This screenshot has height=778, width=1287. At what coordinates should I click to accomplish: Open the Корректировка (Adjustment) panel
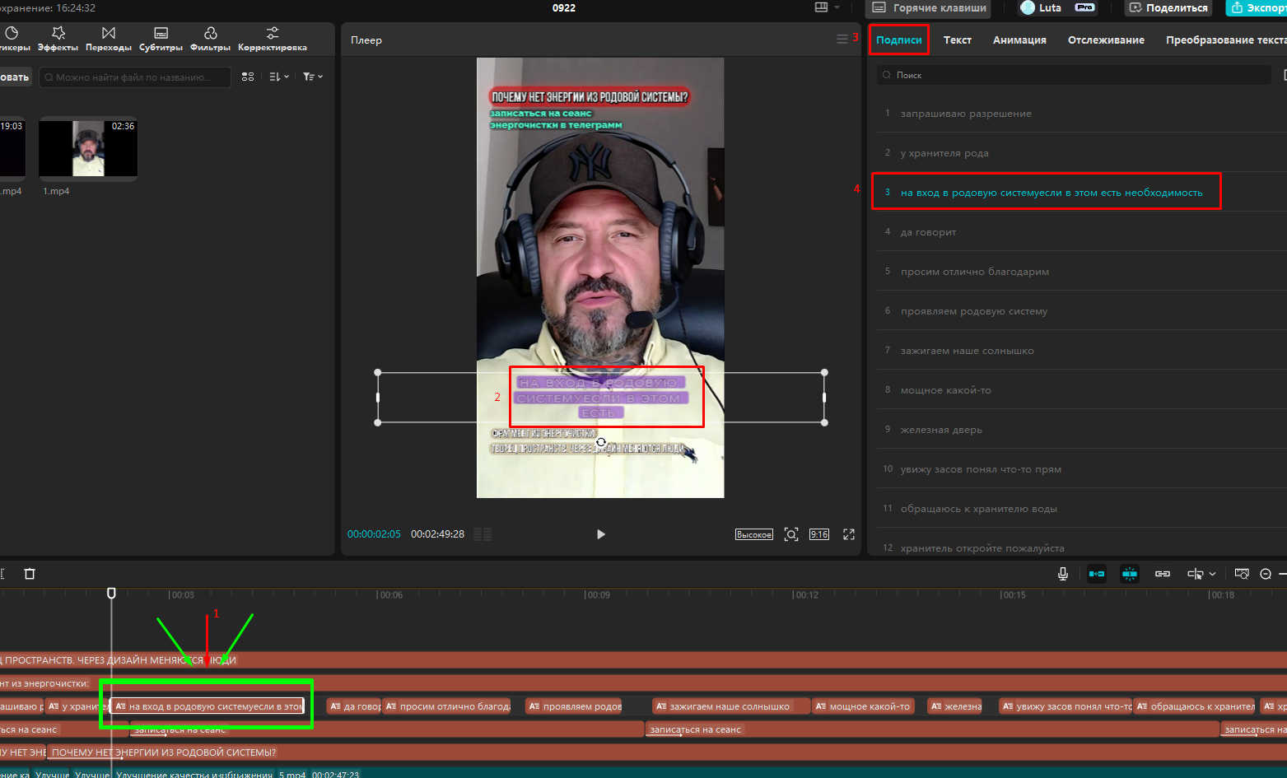click(273, 38)
